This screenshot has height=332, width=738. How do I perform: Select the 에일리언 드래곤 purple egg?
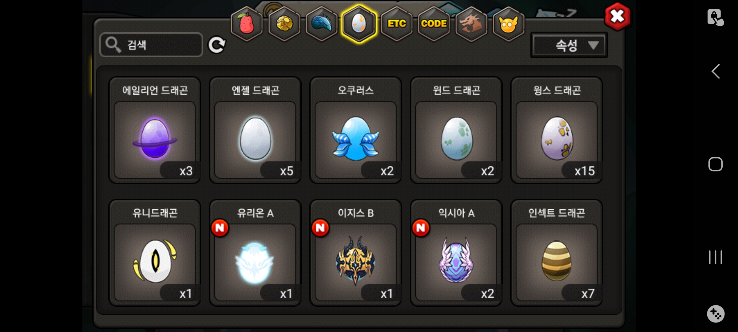click(x=155, y=130)
